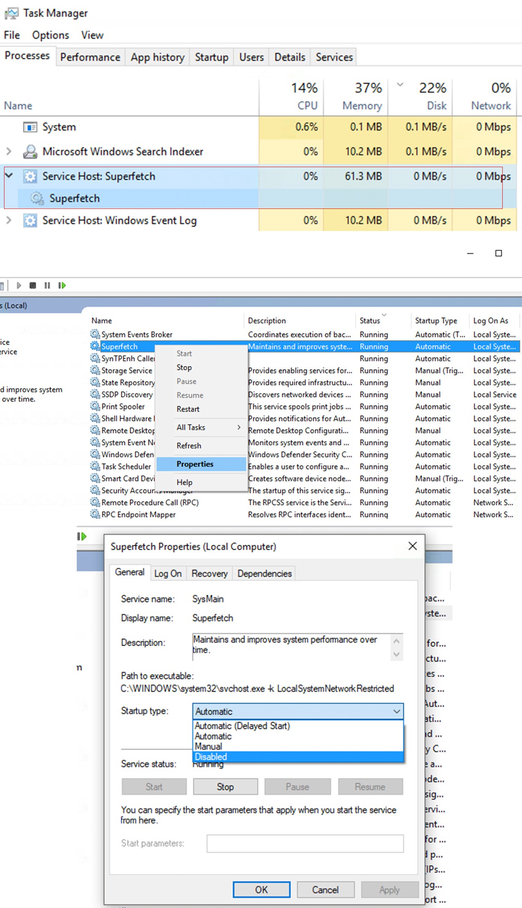Open the View menu in Task Manager
Screen dimensions: 522x908
[92, 35]
